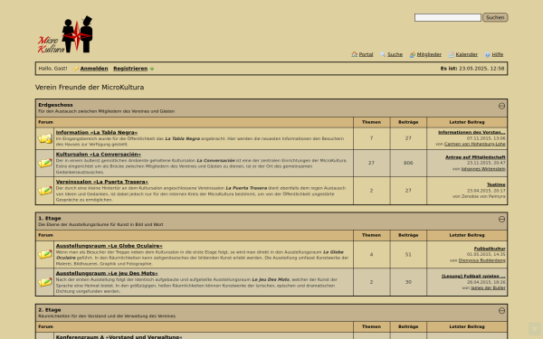Image resolution: width=543 pixels, height=339 pixels.
Task: Open last post Antrag auf Mitgliedschaft
Action: tap(475, 157)
